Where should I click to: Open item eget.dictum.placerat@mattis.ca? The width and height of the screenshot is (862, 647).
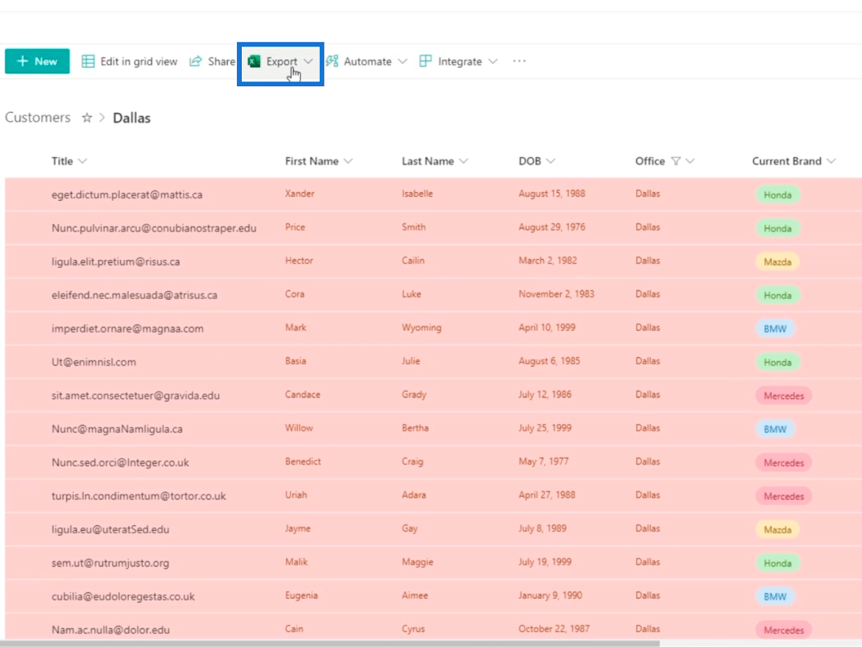click(127, 194)
